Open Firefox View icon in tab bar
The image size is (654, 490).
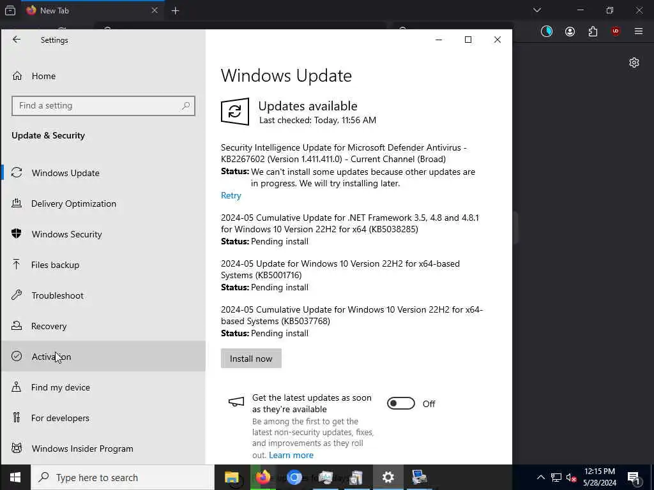10,10
